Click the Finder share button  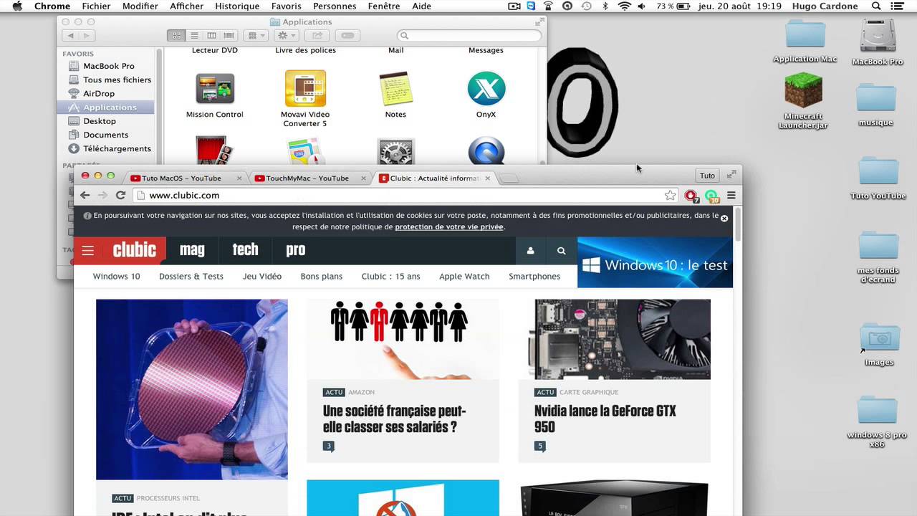(x=318, y=35)
